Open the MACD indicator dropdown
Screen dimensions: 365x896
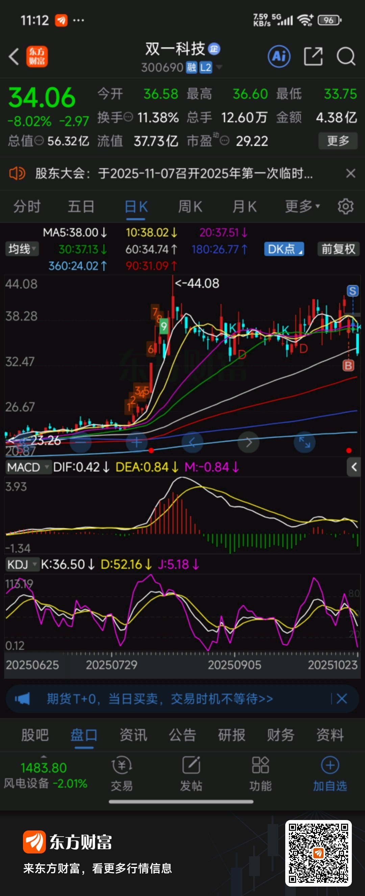click(28, 467)
